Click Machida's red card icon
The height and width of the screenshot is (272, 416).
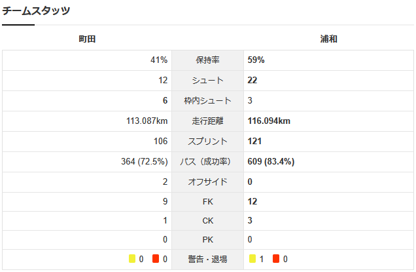point(156,259)
